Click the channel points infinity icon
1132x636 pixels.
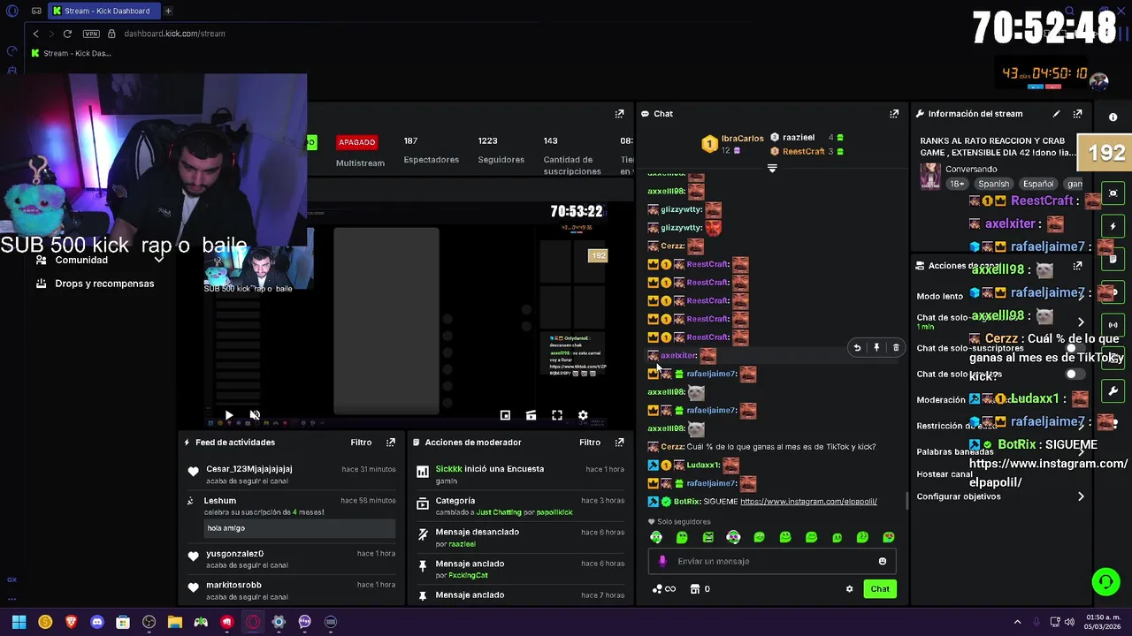click(663, 589)
